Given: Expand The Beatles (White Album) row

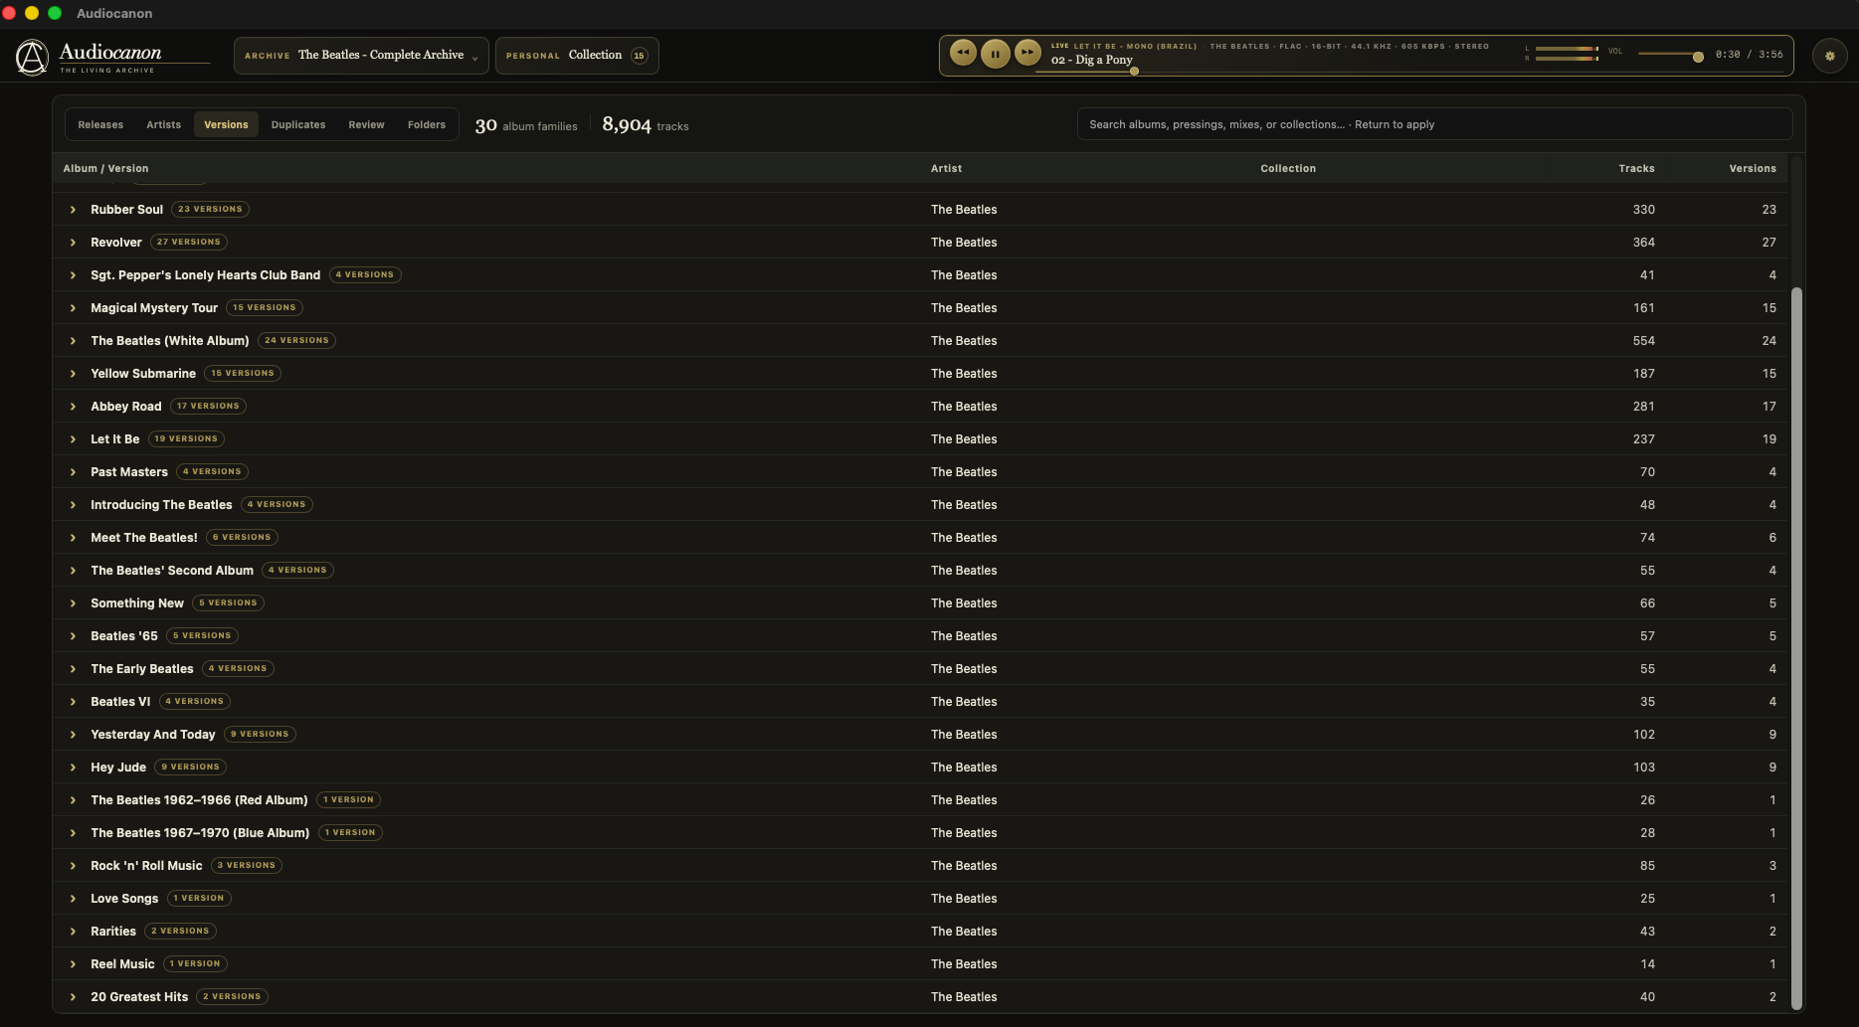Looking at the screenshot, I should (x=73, y=341).
